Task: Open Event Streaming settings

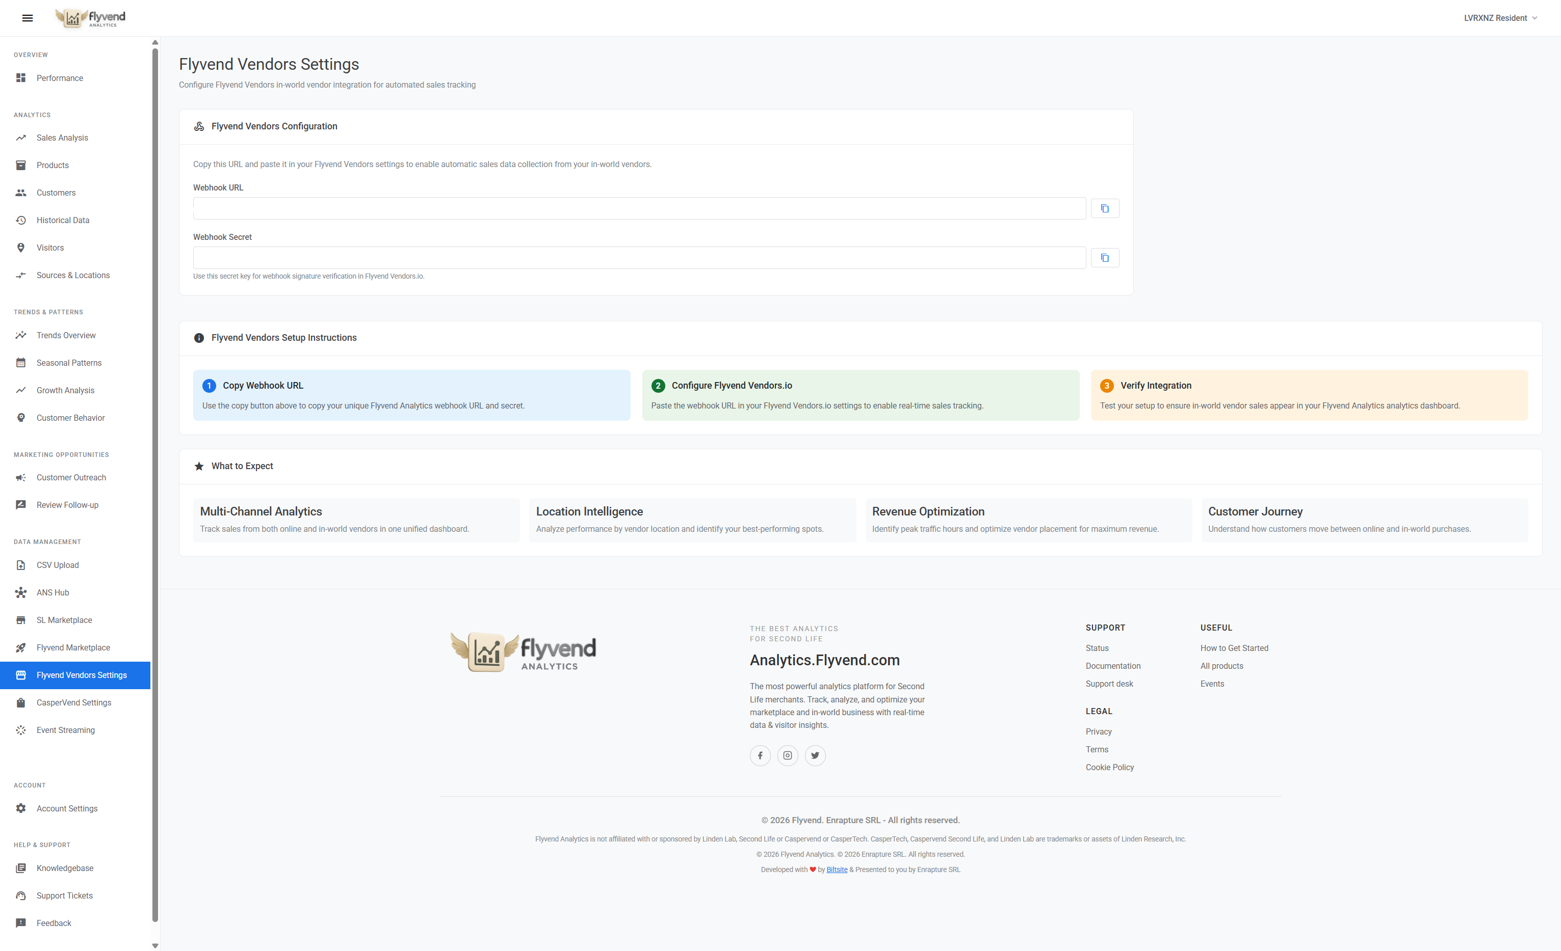Action: [65, 729]
